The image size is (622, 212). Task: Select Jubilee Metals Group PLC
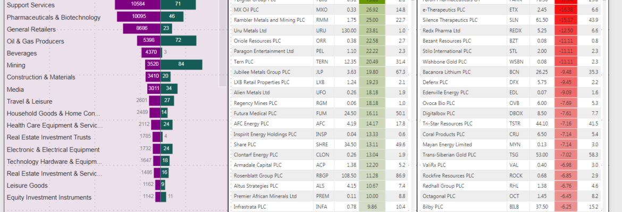[262, 72]
